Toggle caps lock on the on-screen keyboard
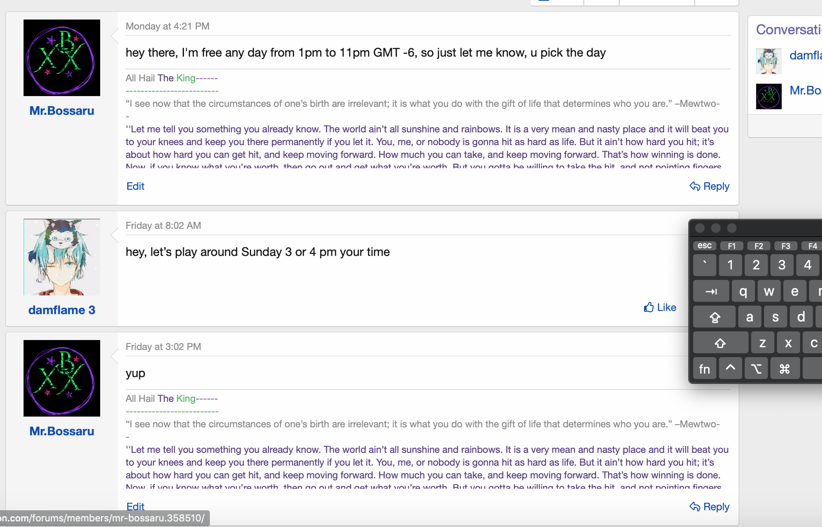 714,317
